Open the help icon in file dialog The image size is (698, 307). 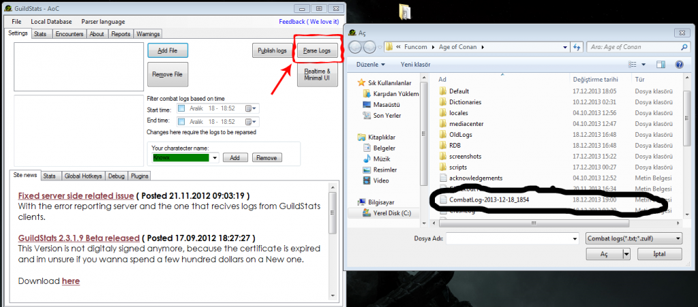pos(679,65)
